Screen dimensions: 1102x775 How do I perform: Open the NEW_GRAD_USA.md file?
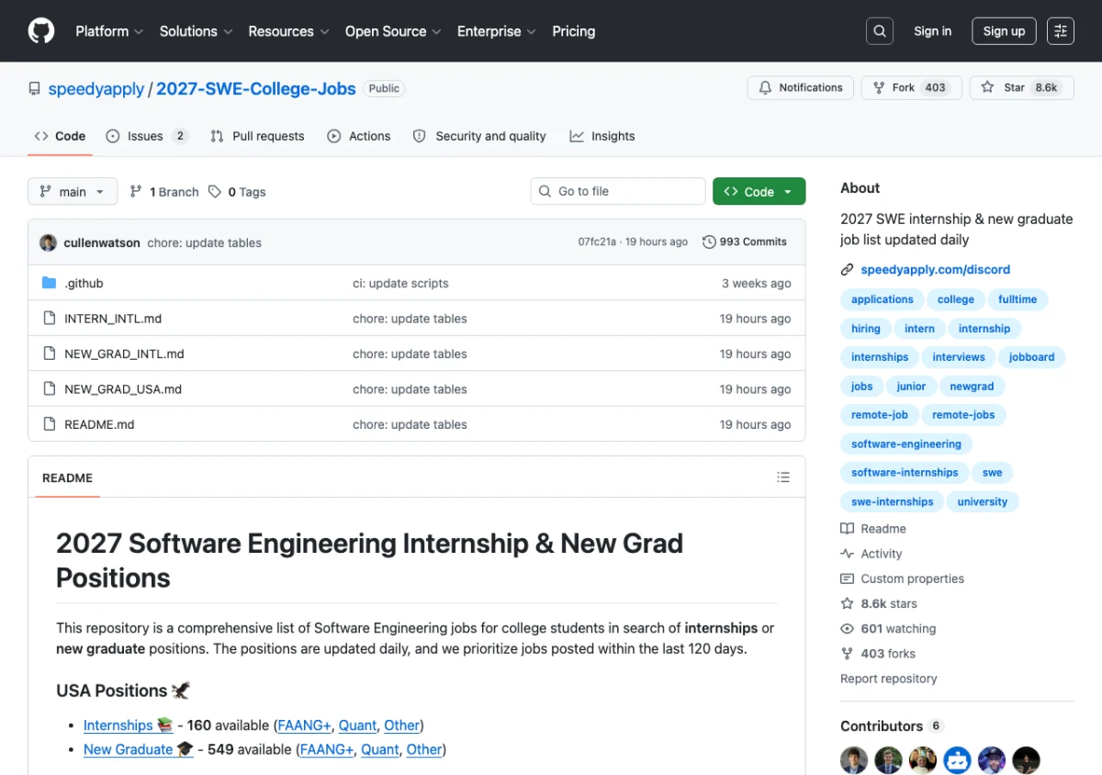click(123, 389)
